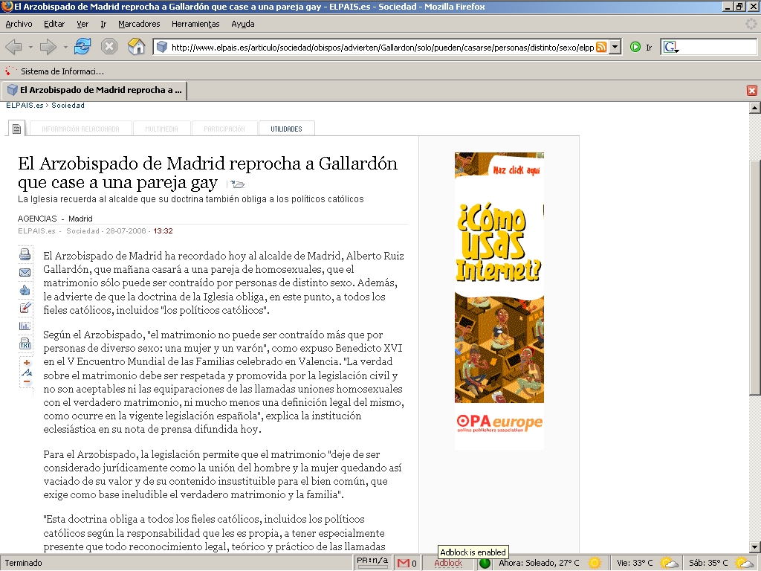
Task: Check Gmail notifier in status bar
Action: [407, 563]
